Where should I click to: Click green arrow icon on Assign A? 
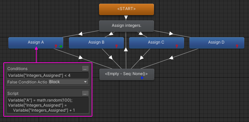pos(60,46)
